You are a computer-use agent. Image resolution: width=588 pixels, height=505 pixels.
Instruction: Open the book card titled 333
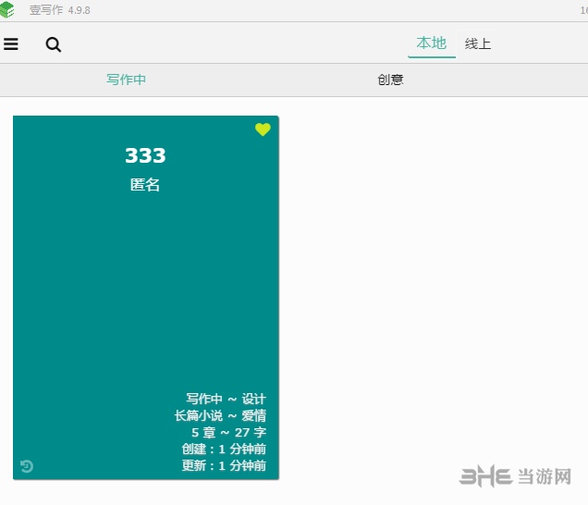point(145,298)
